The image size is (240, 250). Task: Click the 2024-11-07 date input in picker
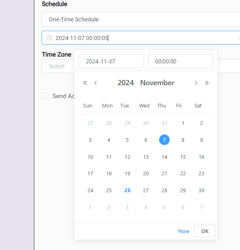tap(111, 61)
